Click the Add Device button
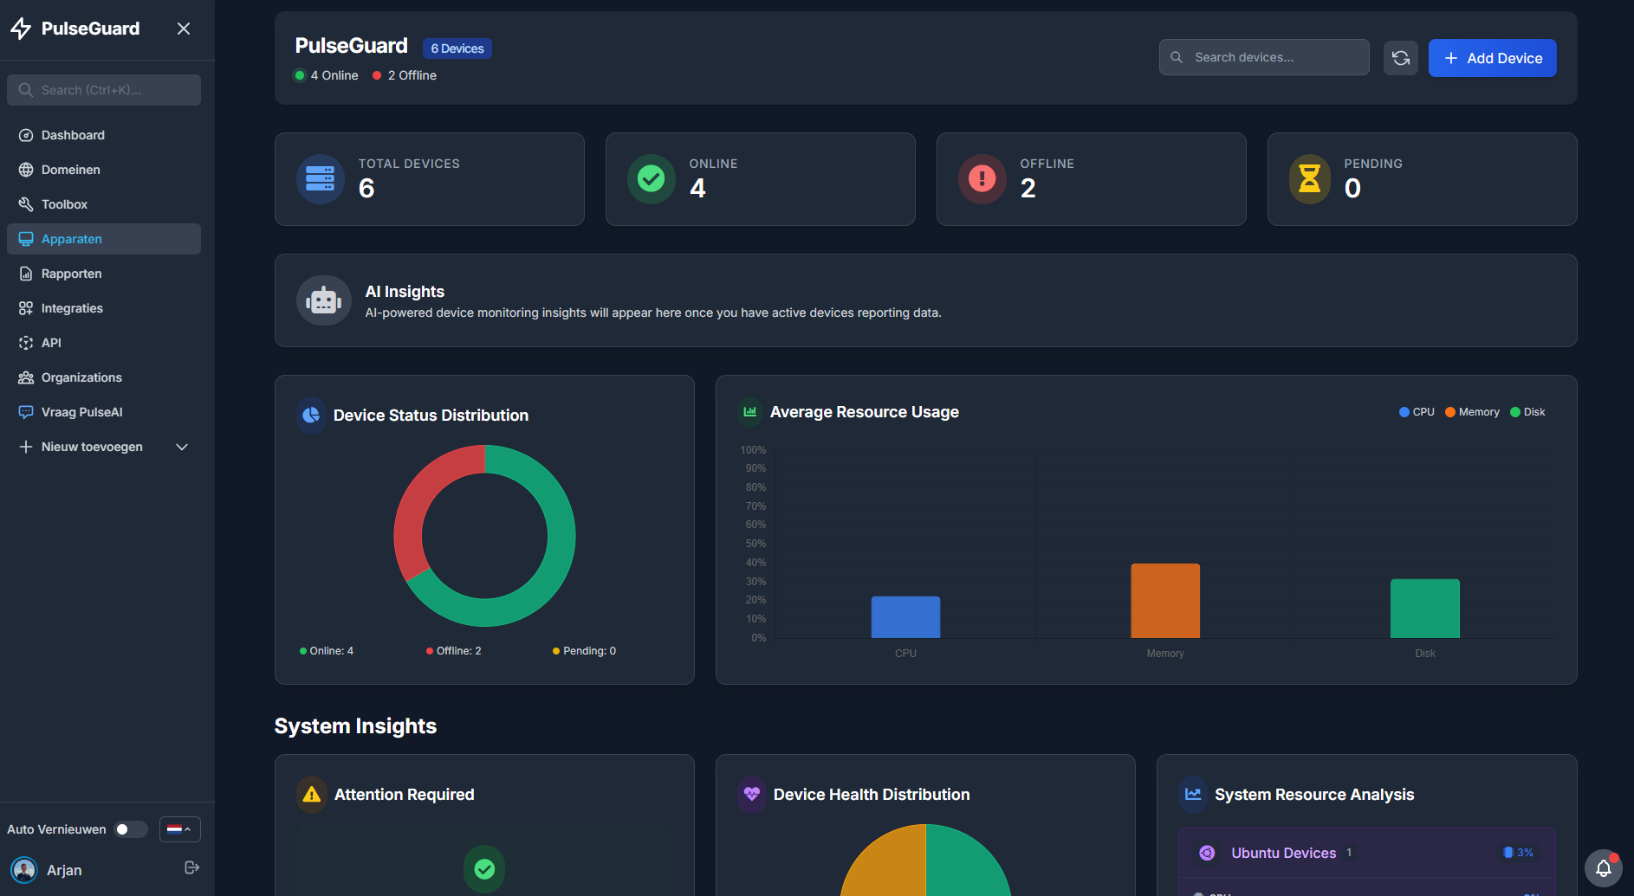 1492,57
